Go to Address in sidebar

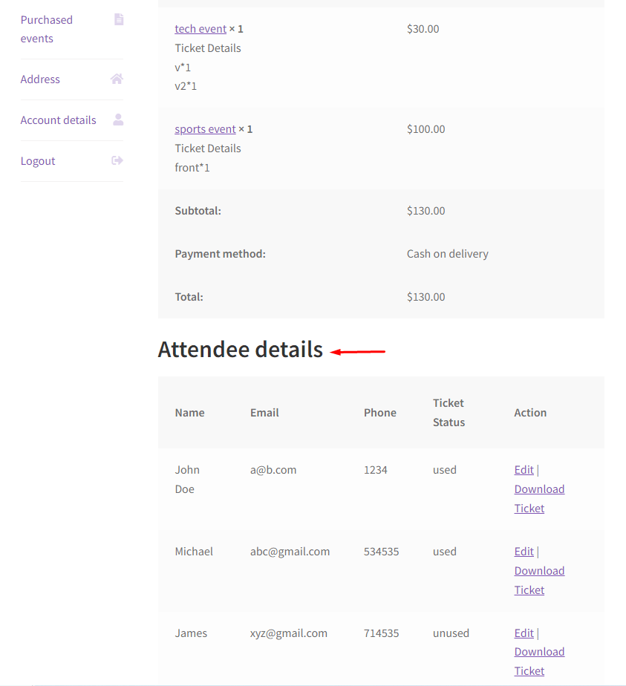click(40, 79)
